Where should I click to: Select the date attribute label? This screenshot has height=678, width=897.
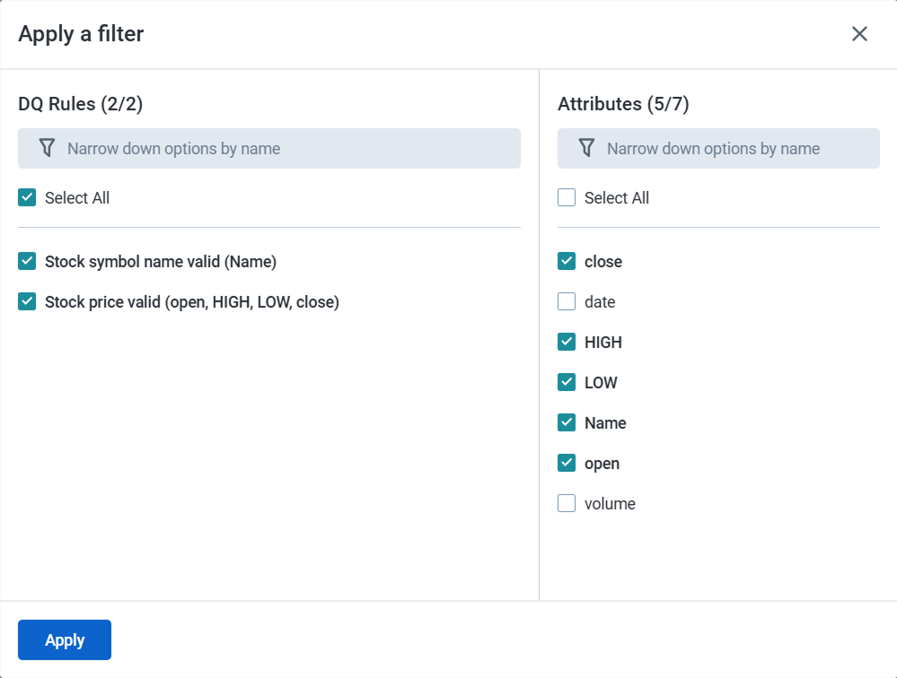[599, 301]
